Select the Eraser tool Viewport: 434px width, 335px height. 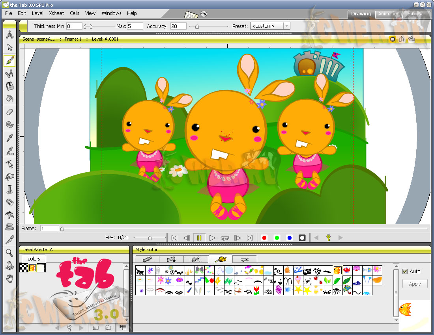pyautogui.click(x=10, y=112)
